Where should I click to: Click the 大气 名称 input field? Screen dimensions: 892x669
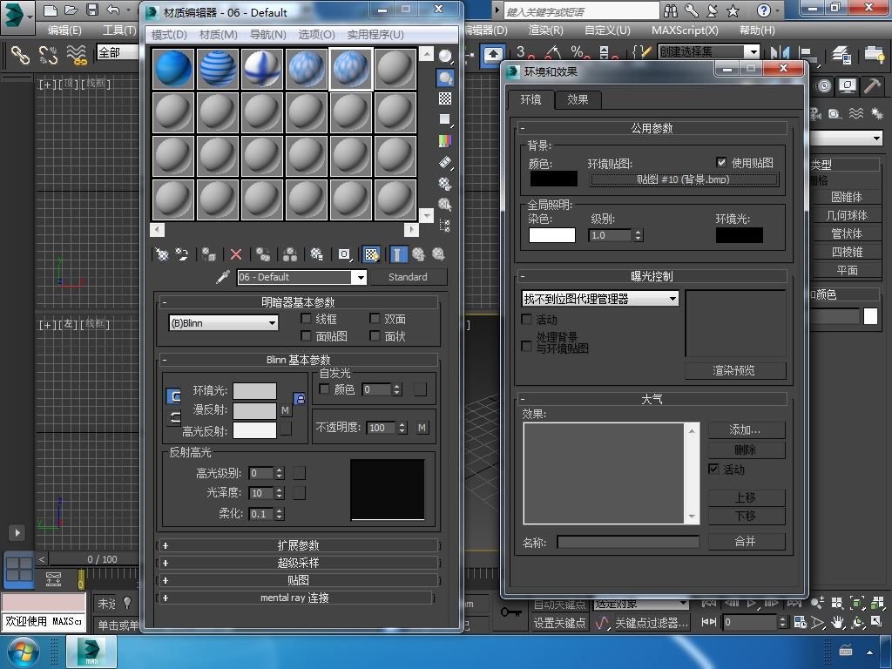628,542
